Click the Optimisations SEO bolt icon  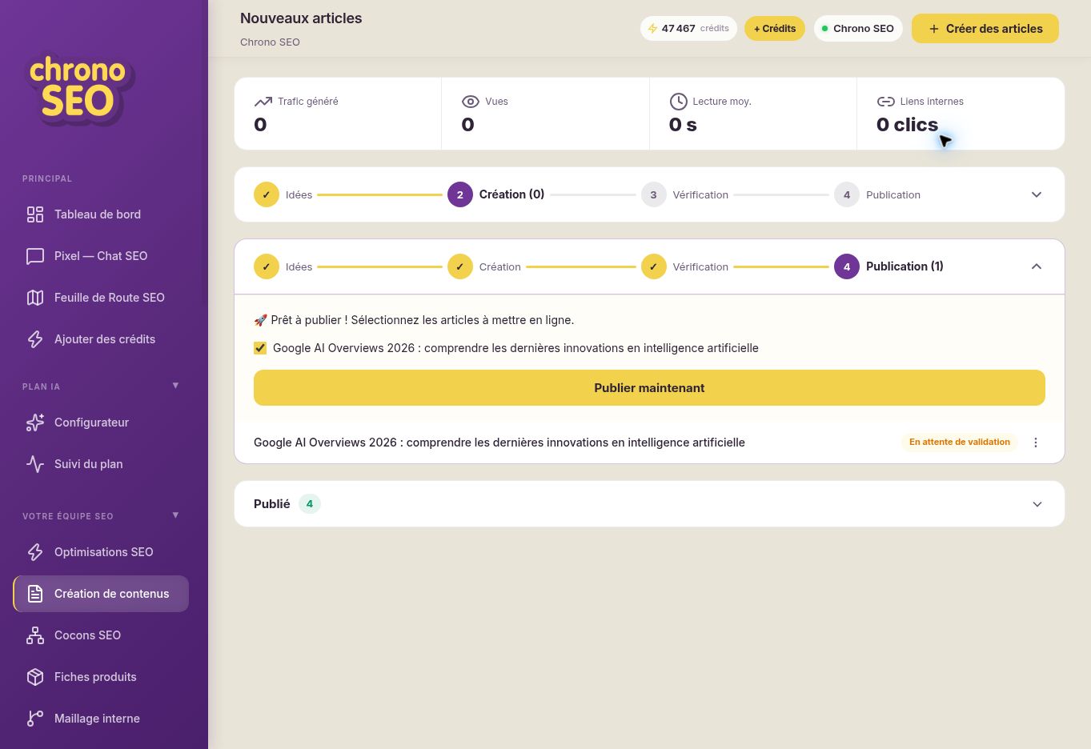click(35, 552)
